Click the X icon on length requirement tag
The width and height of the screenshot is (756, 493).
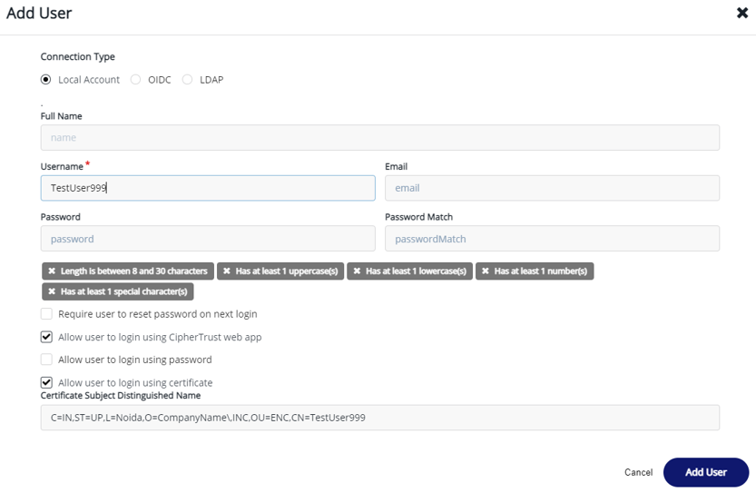tap(52, 271)
